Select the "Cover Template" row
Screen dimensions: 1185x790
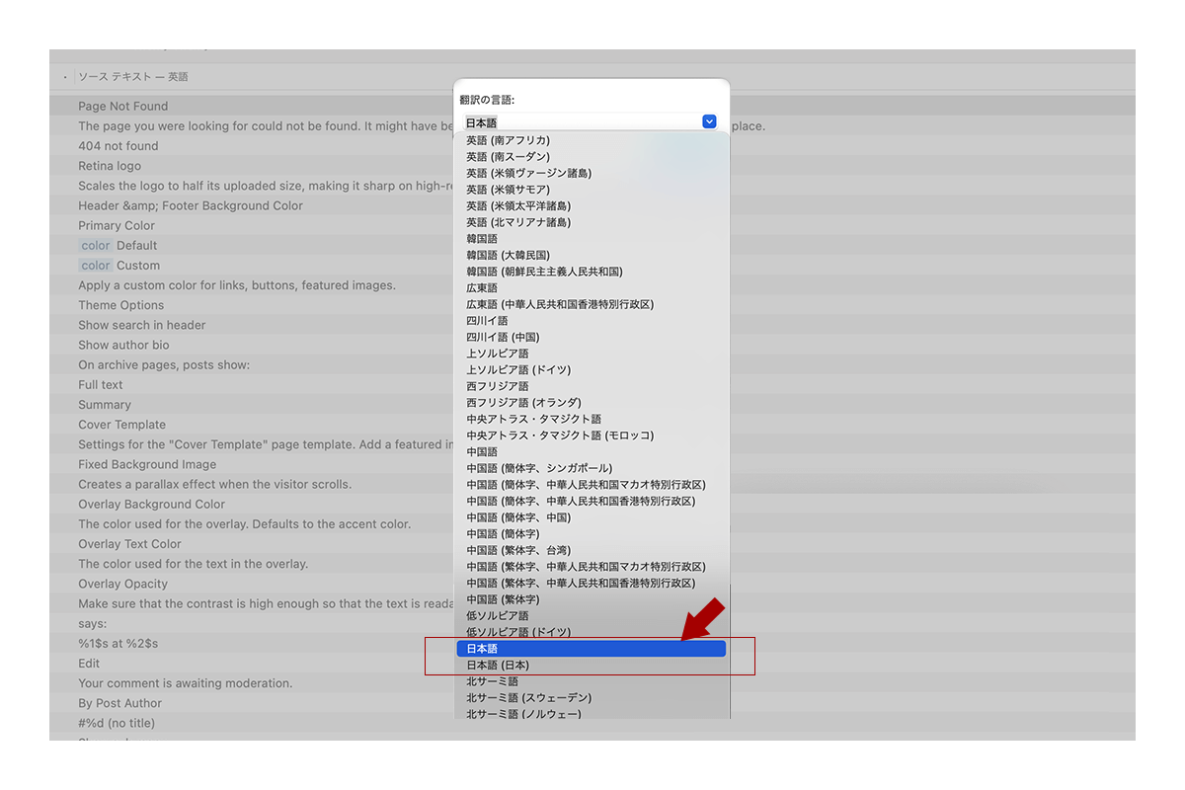click(x=122, y=425)
